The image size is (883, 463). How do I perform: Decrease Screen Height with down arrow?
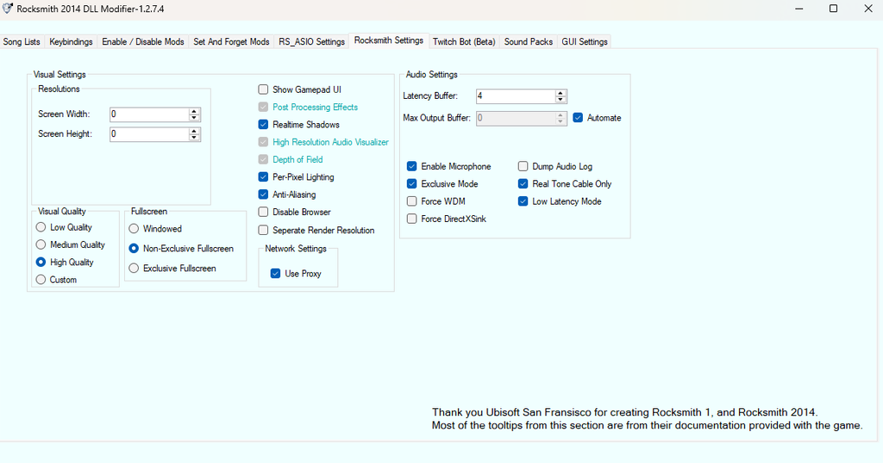tap(194, 138)
